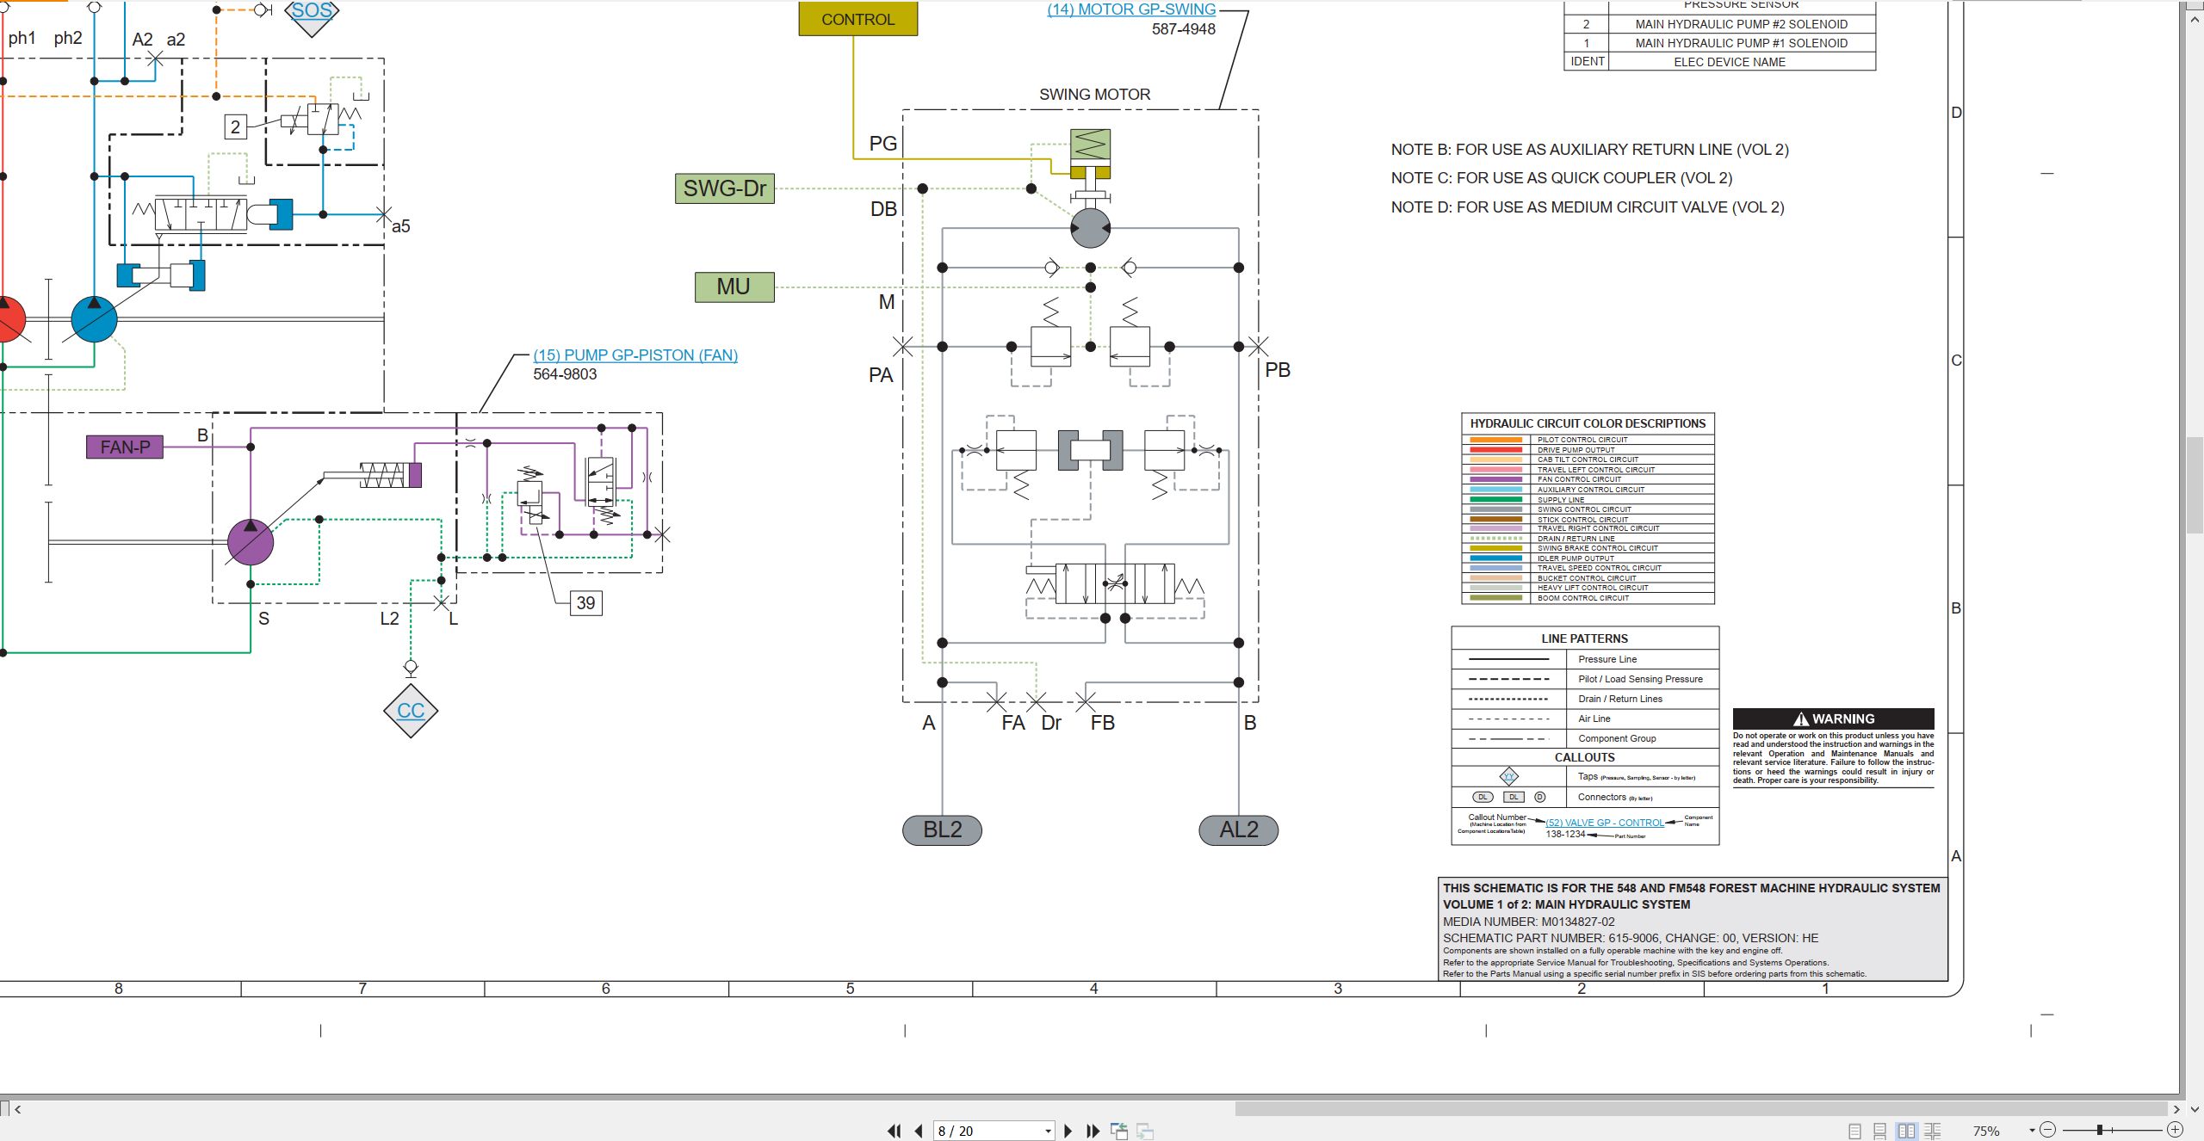Click MEDIA NUMBER: M0134827-02 text
The height and width of the screenshot is (1141, 2204).
click(x=1529, y=922)
